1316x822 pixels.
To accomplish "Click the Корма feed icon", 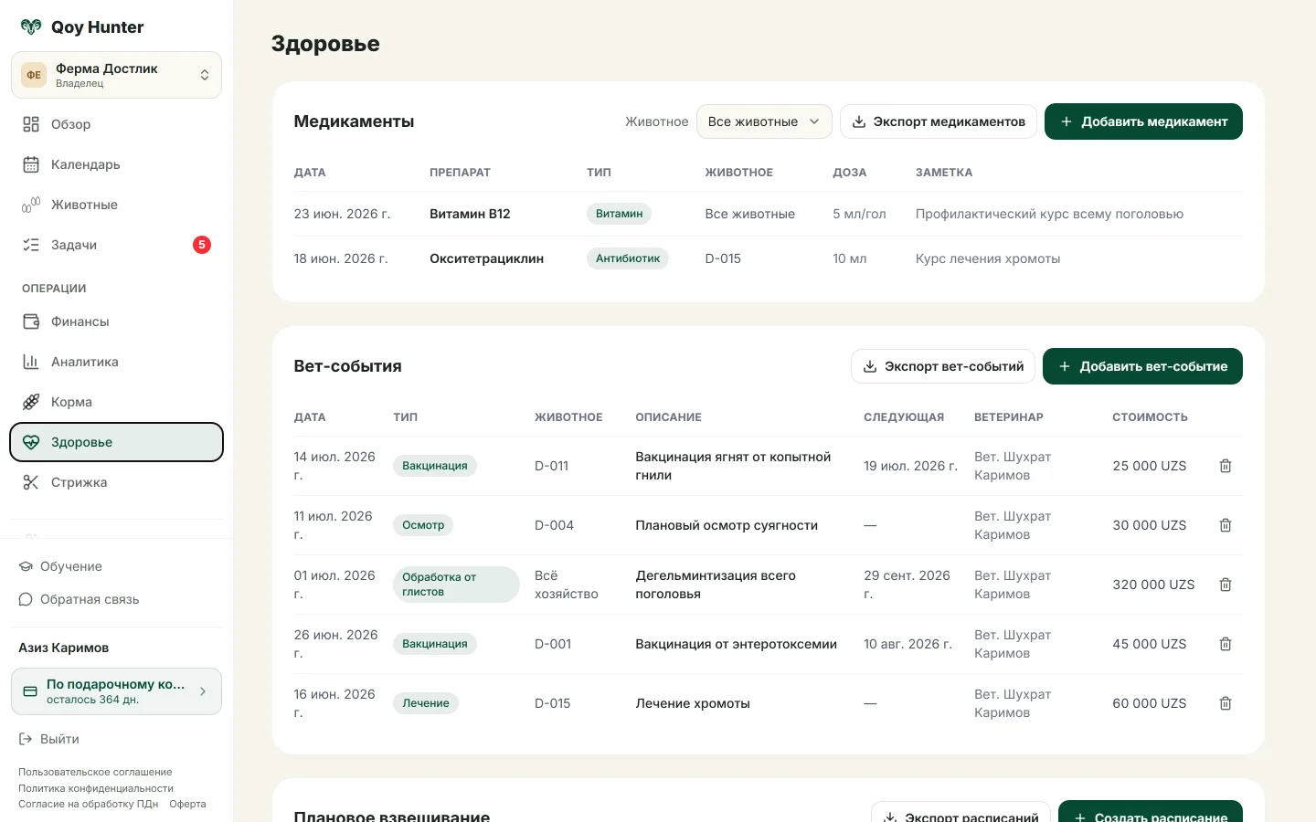I will 31,402.
